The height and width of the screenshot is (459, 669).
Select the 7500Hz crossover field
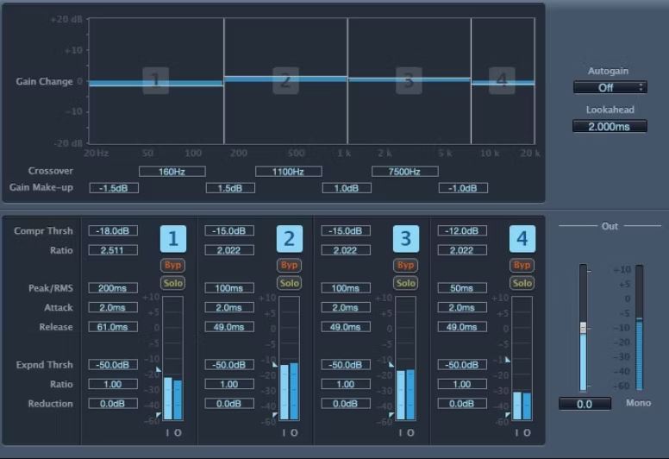(x=405, y=172)
